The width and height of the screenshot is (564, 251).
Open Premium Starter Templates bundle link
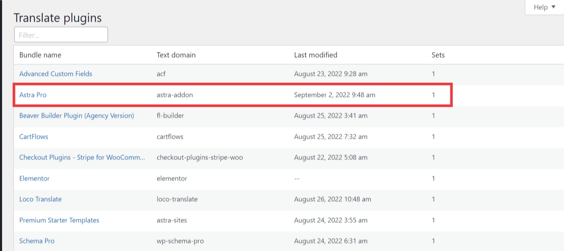(x=59, y=220)
